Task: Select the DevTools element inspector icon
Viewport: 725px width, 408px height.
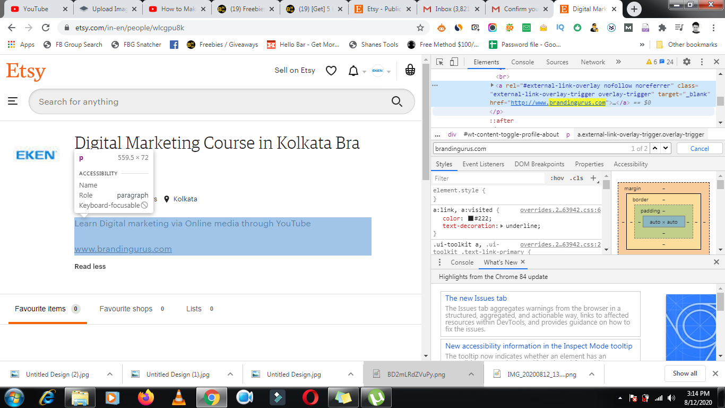Action: 440,62
